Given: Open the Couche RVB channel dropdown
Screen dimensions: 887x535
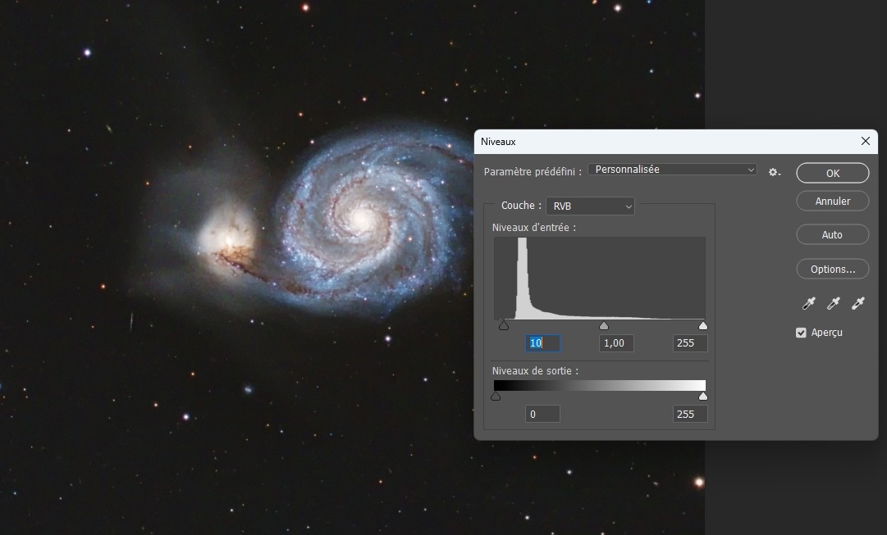Looking at the screenshot, I should (590, 206).
